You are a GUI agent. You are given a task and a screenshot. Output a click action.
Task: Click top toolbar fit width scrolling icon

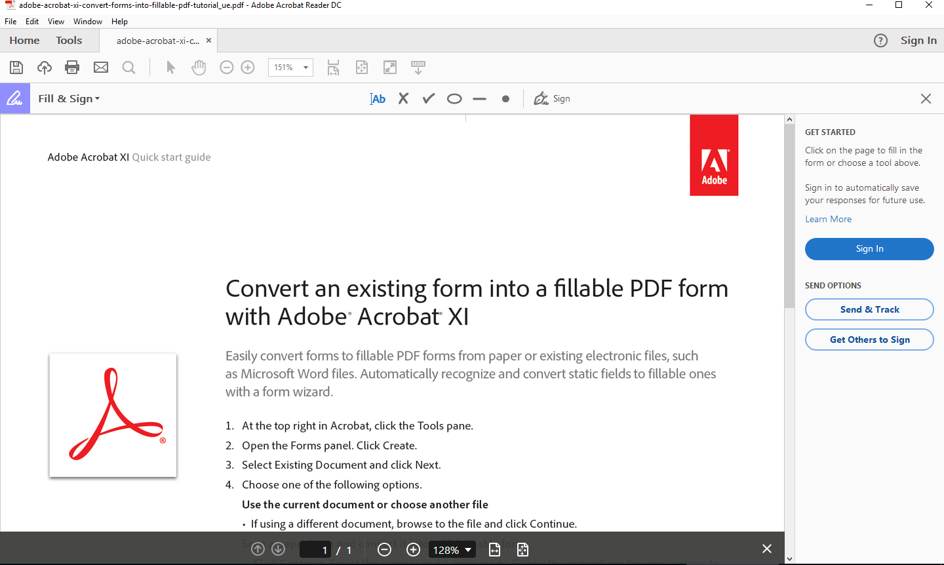(x=333, y=68)
